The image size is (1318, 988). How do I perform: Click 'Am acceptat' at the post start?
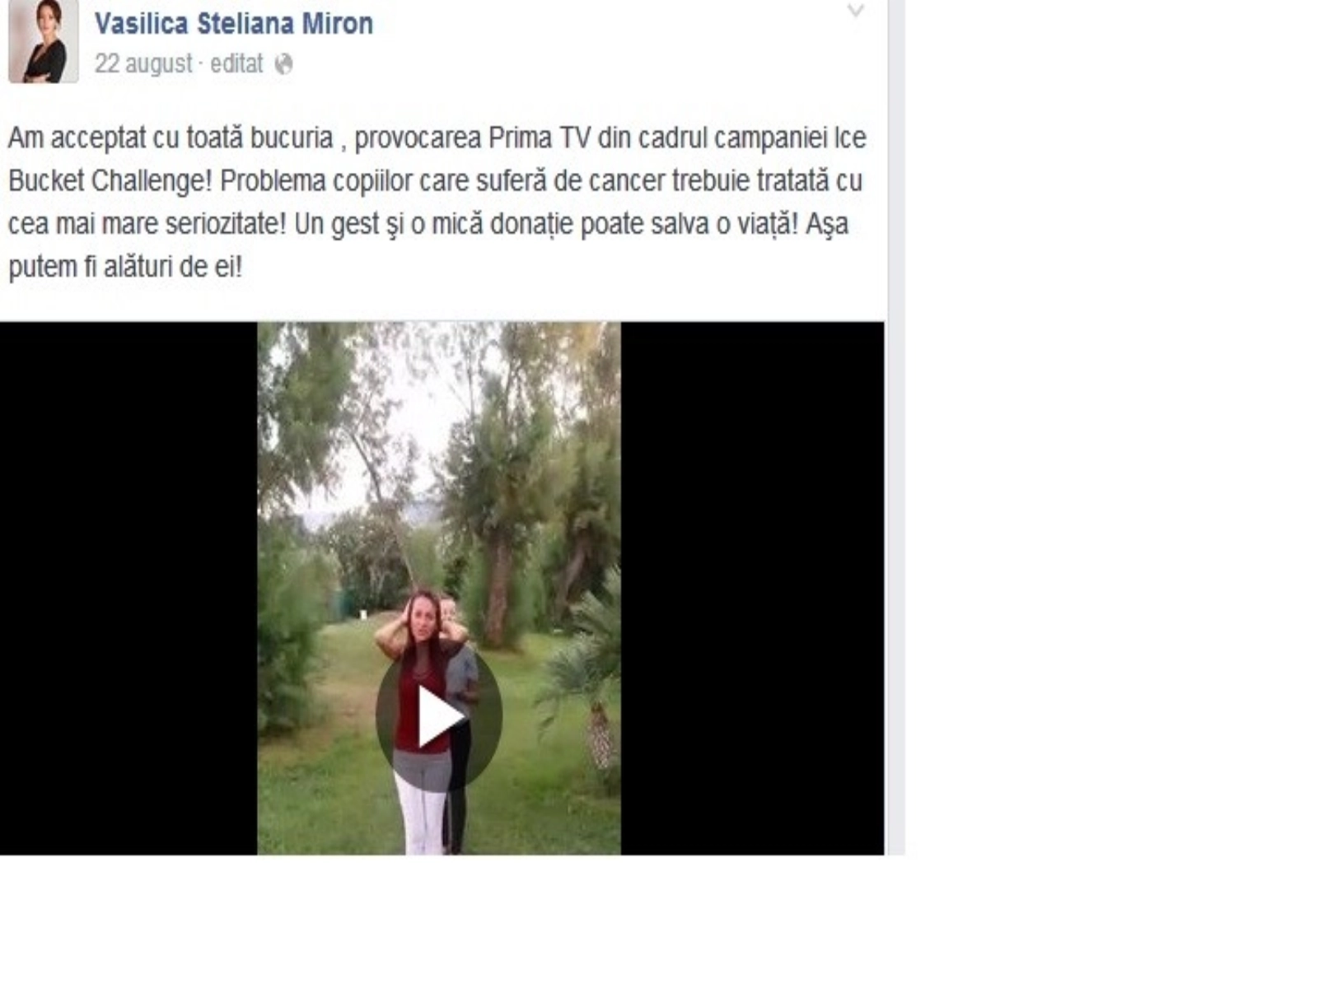(77, 137)
